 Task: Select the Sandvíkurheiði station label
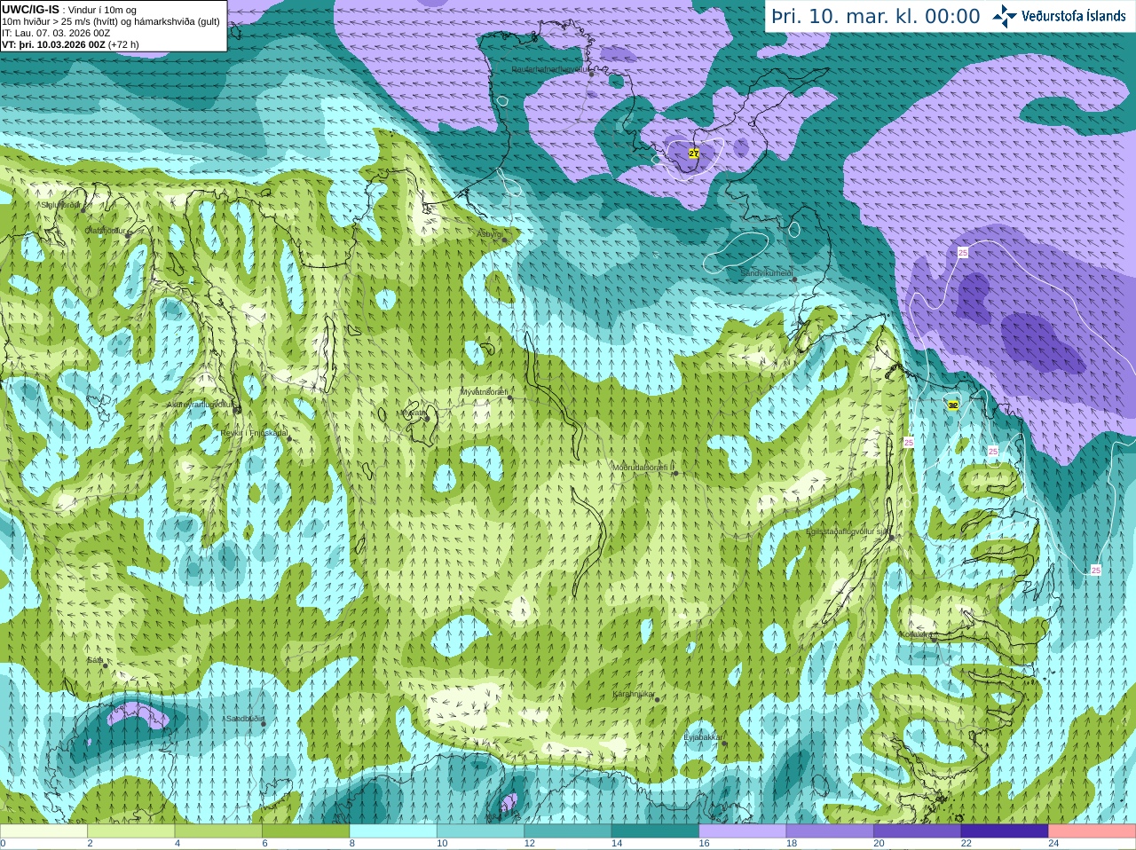(767, 274)
